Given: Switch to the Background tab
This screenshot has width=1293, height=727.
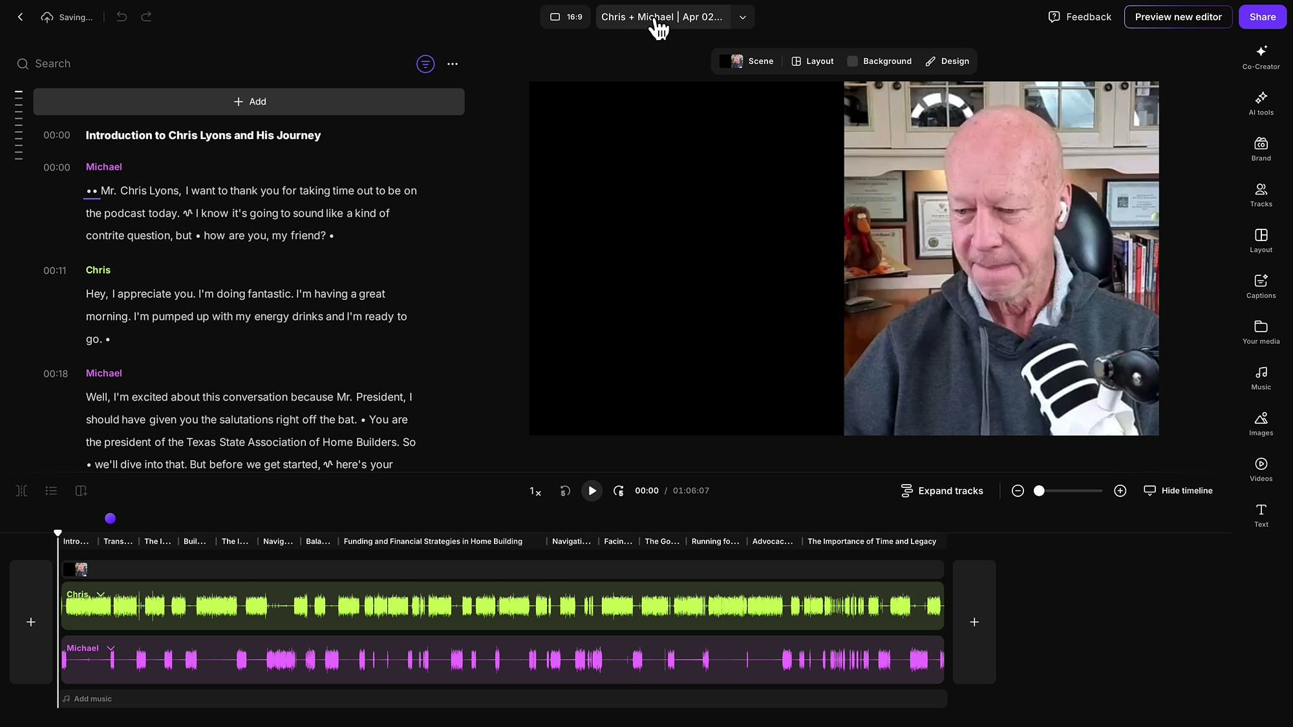Looking at the screenshot, I should [x=879, y=61].
